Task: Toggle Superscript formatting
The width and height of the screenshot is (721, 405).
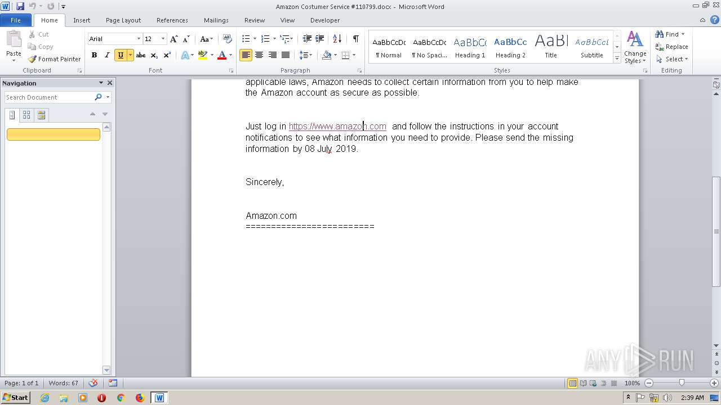Action: 167,55
